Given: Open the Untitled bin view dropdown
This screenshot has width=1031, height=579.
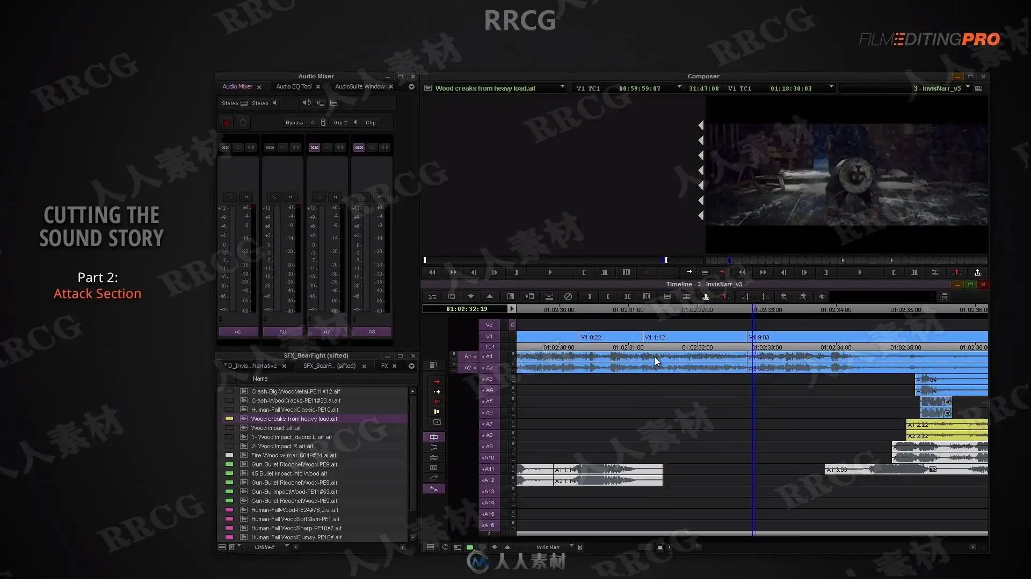Looking at the screenshot, I should click(x=287, y=547).
